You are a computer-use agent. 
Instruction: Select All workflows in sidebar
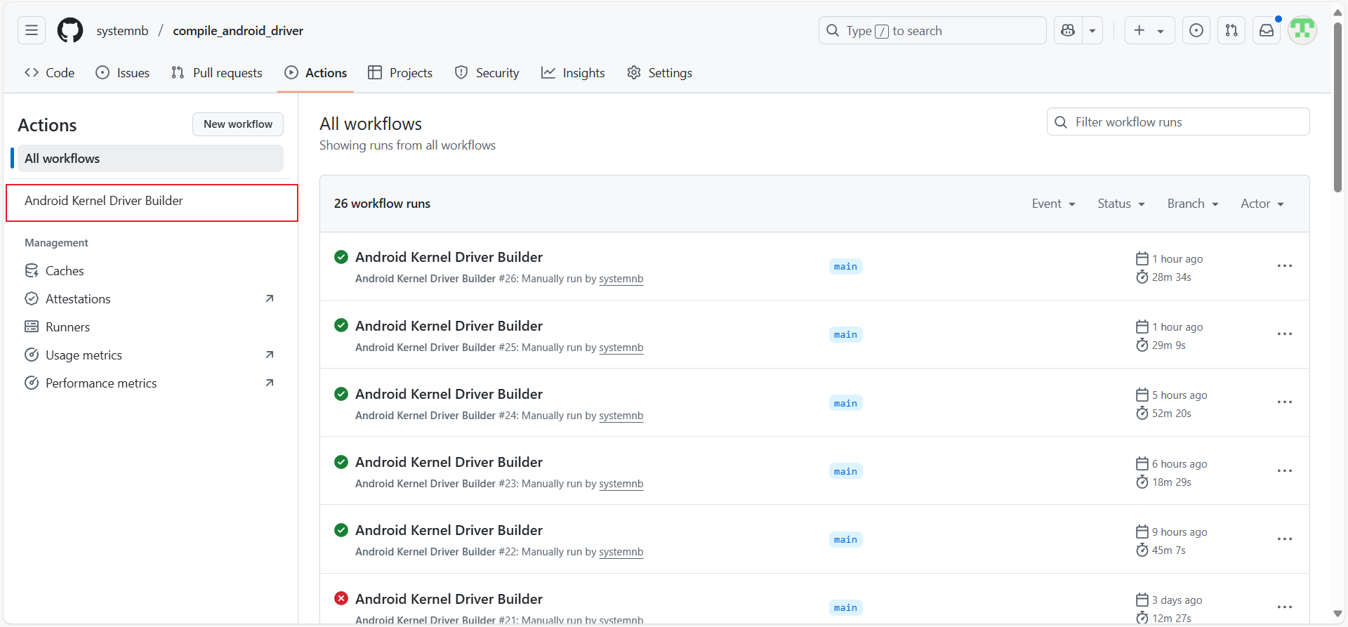click(x=150, y=159)
